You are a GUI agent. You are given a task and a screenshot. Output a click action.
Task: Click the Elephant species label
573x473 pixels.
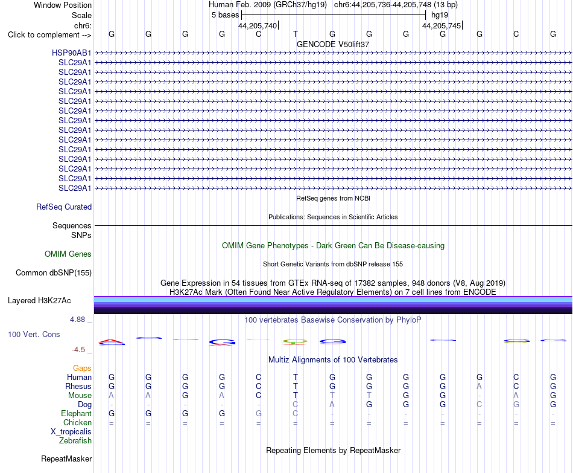tap(76, 413)
